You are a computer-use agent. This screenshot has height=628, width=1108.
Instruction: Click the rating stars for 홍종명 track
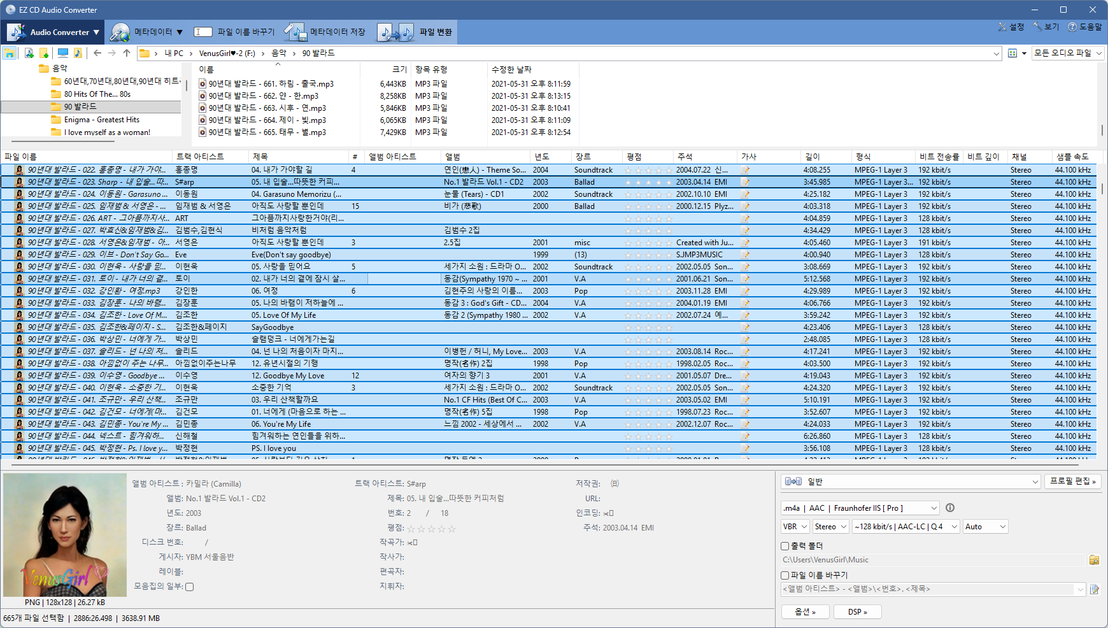[x=648, y=170]
